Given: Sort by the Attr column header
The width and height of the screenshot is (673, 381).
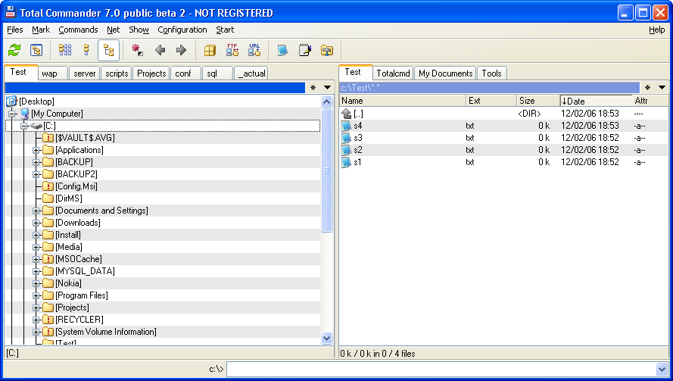Looking at the screenshot, I should tap(651, 101).
